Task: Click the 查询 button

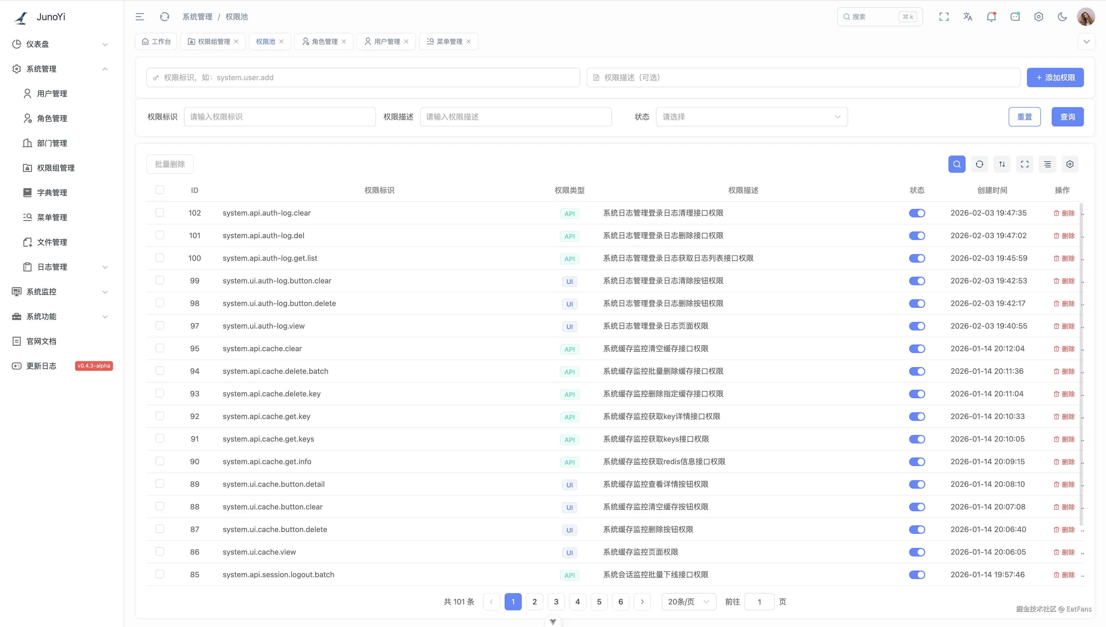Action: click(x=1067, y=117)
